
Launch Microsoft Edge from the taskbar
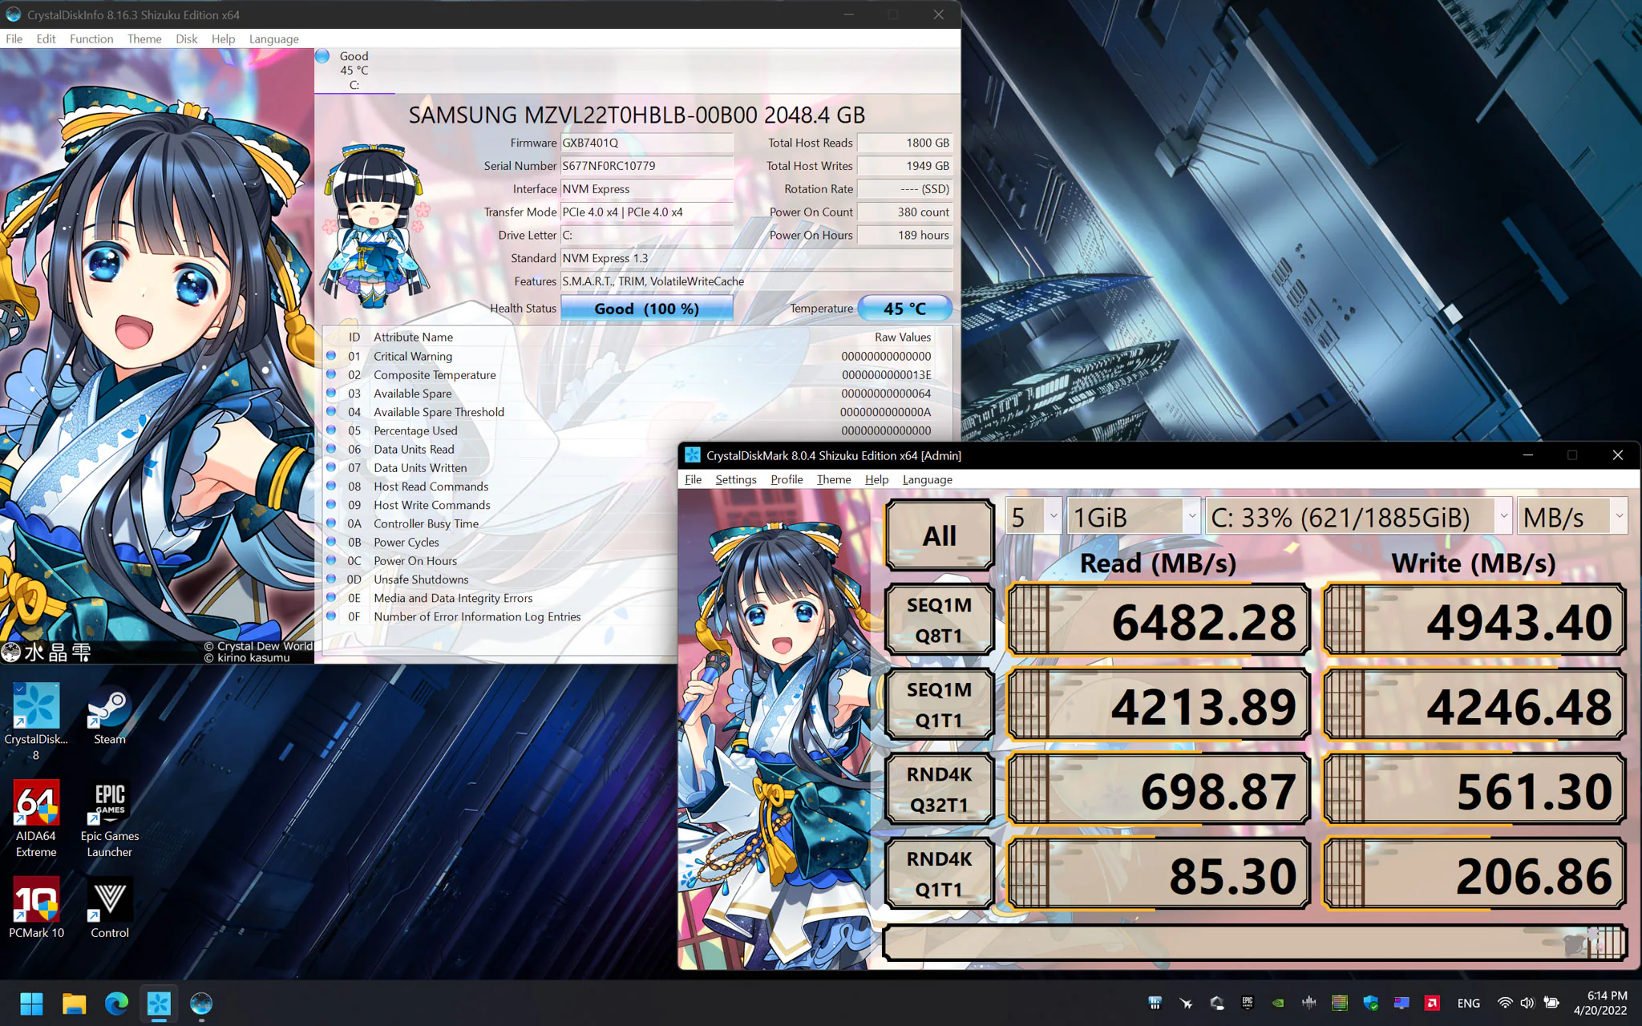pyautogui.click(x=116, y=1003)
